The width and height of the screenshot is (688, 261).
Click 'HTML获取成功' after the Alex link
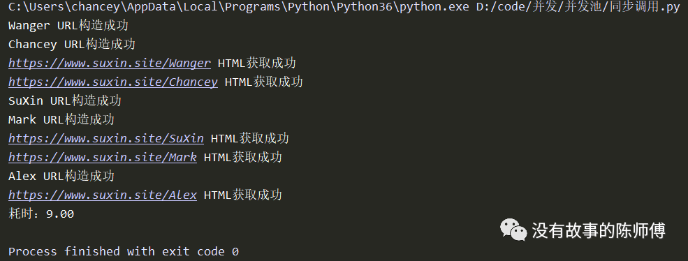click(x=242, y=195)
